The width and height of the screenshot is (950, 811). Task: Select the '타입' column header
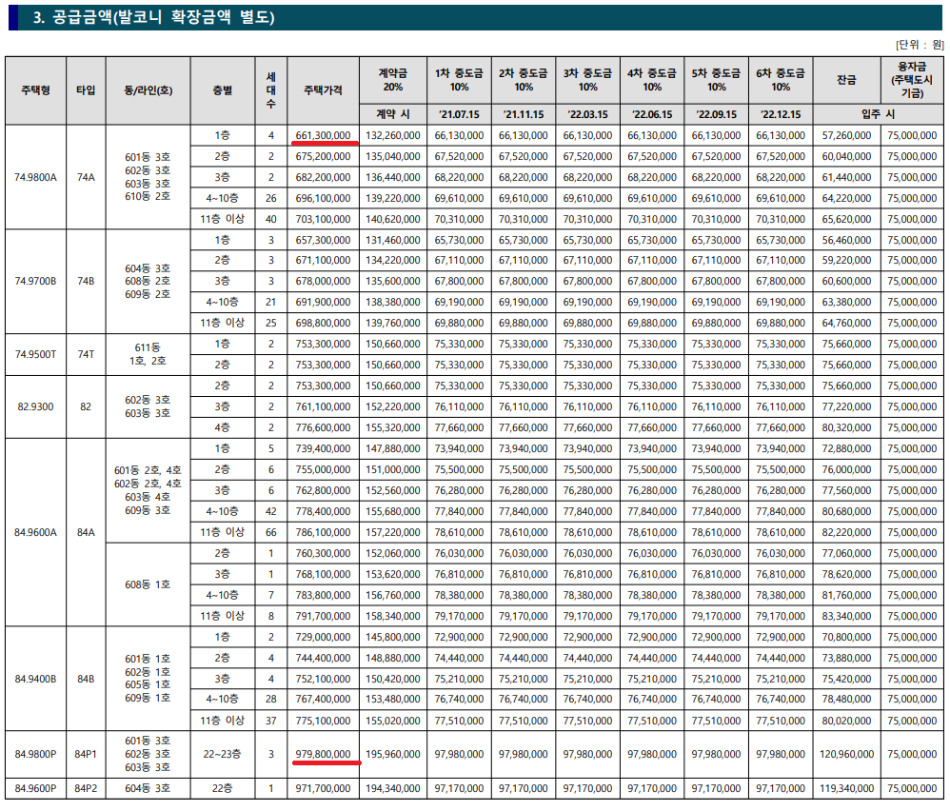(x=86, y=90)
